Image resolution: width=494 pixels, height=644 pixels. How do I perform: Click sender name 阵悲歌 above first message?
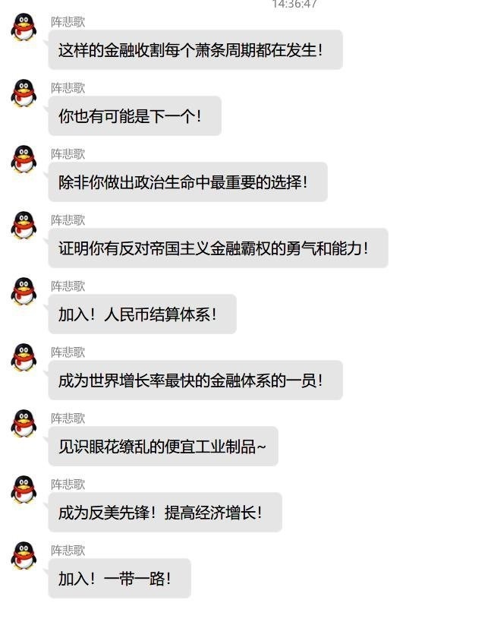point(68,22)
